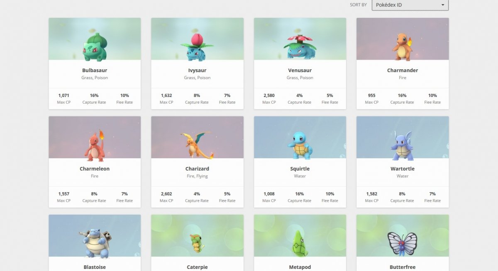Click Charizard's 4% Capture Rate value
498x271 pixels.
(x=197, y=194)
